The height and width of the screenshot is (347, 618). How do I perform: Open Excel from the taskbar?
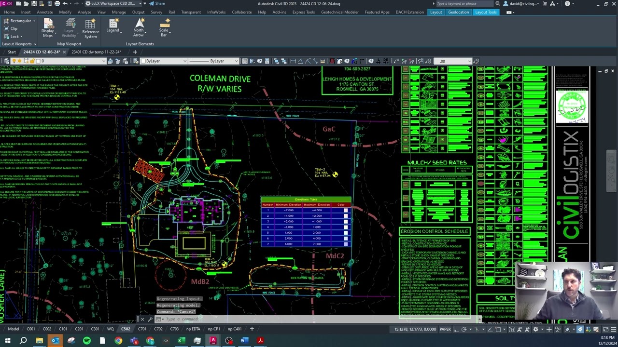(x=181, y=341)
